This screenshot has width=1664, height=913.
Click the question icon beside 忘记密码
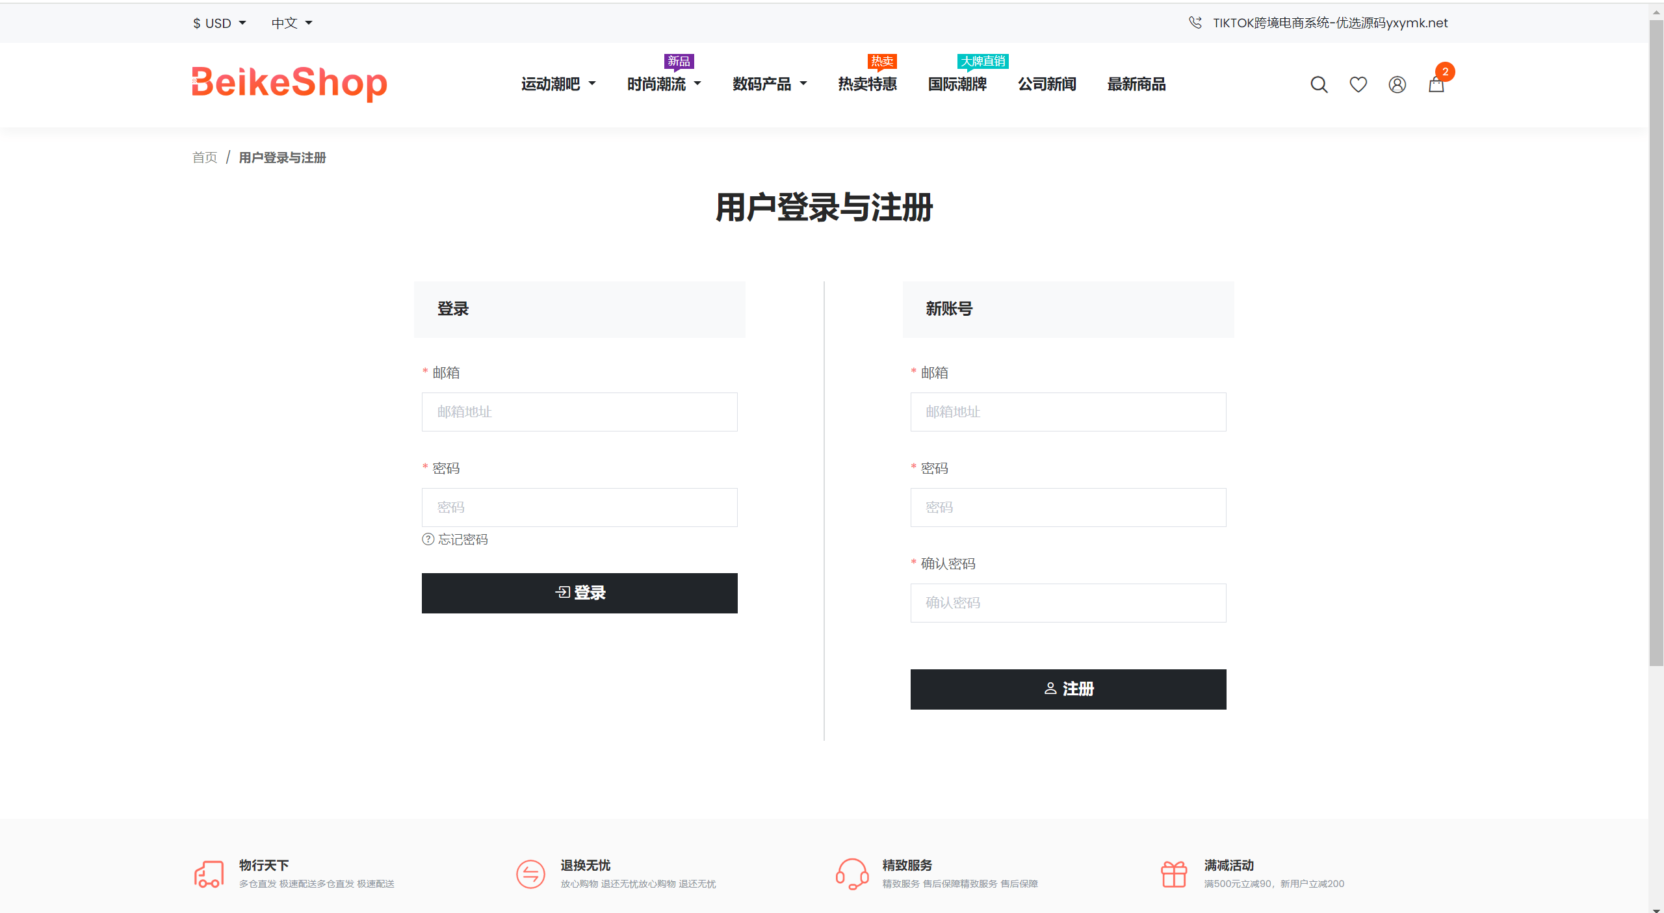tap(428, 539)
